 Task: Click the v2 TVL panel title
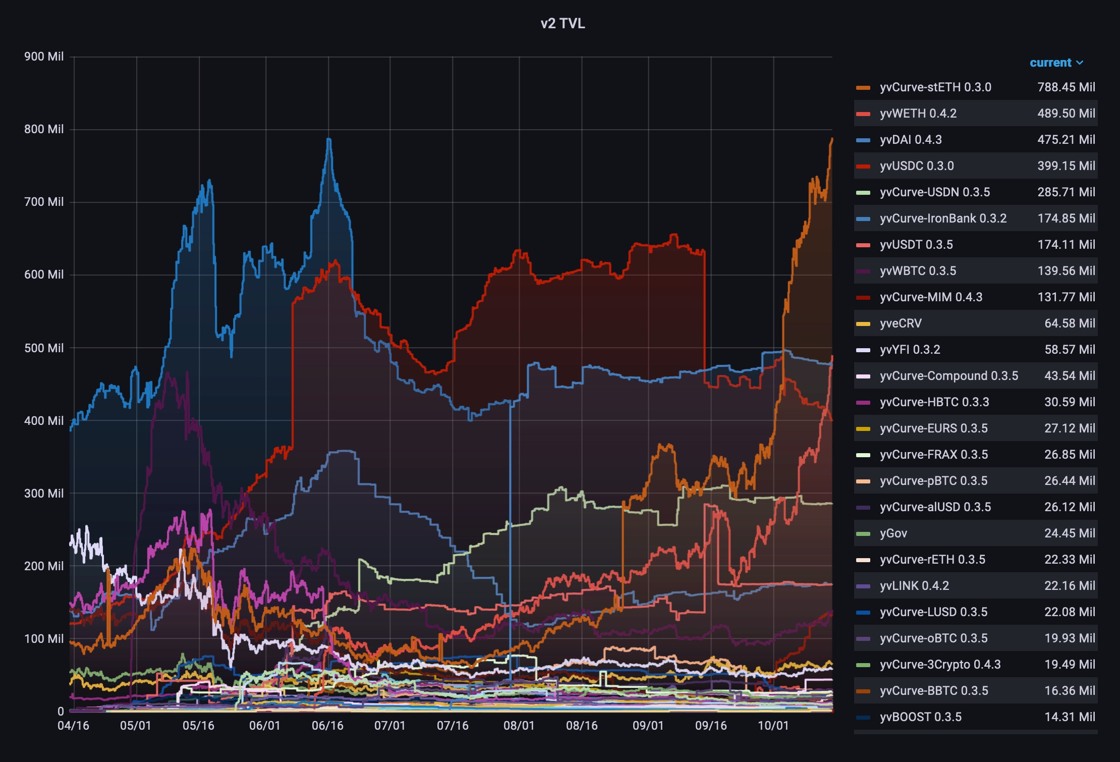click(563, 24)
